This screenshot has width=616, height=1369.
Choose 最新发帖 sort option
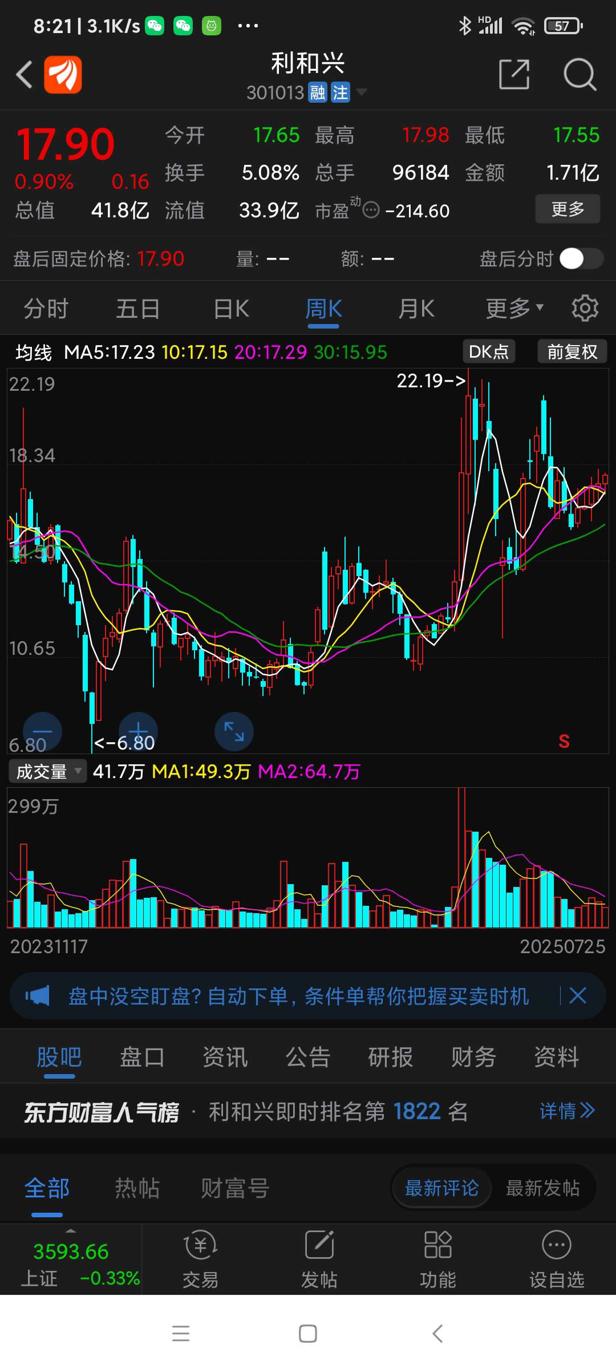tap(542, 1188)
